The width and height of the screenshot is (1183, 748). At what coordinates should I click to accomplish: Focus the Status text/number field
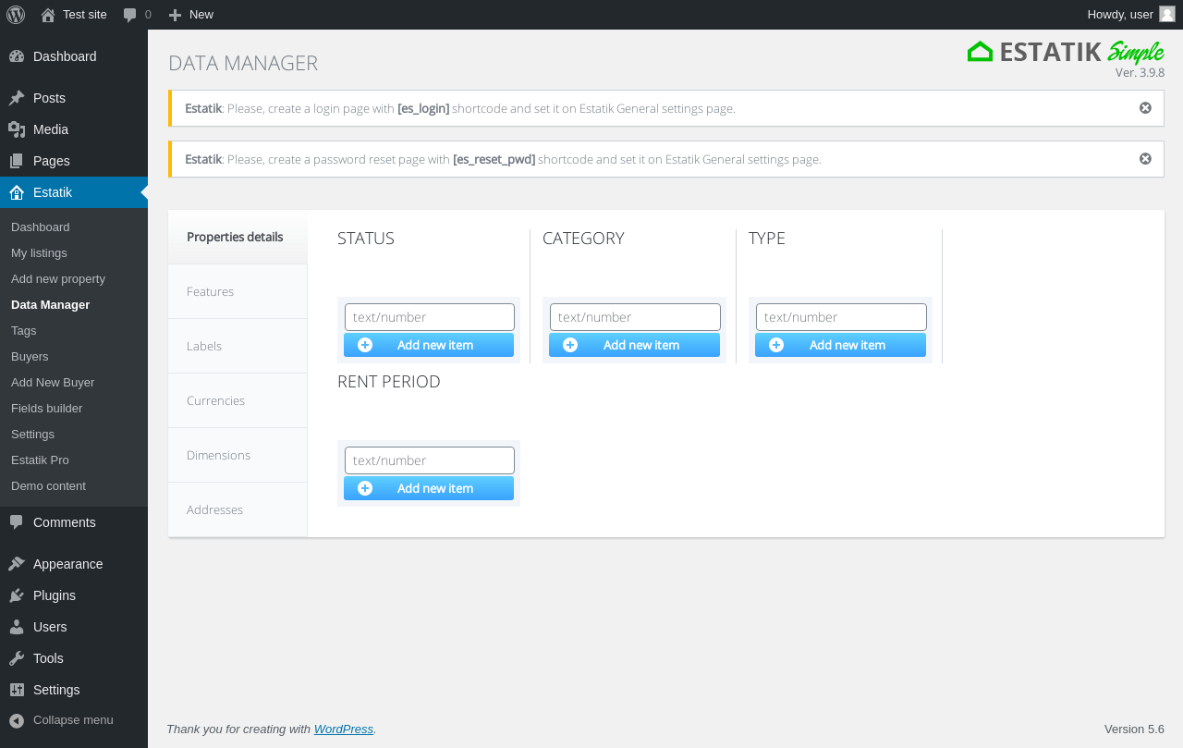click(430, 317)
